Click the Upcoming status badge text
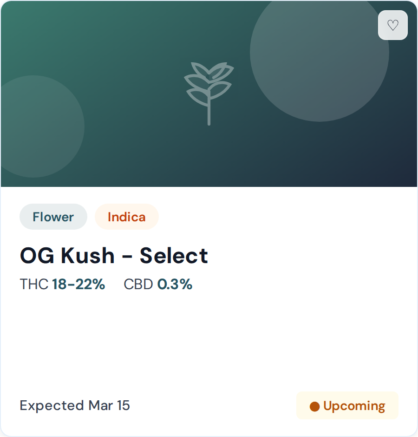 [x=354, y=406]
